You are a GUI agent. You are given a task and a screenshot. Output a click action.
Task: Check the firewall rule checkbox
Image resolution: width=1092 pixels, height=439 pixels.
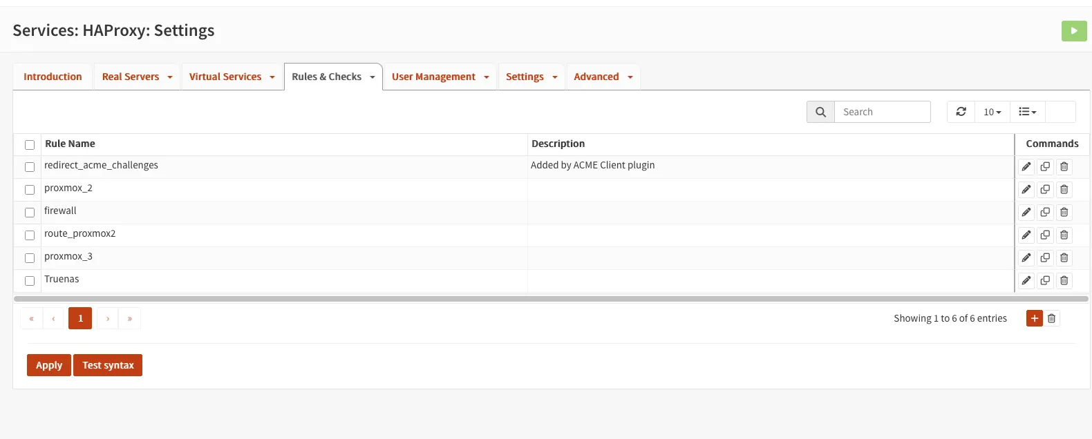tap(30, 213)
